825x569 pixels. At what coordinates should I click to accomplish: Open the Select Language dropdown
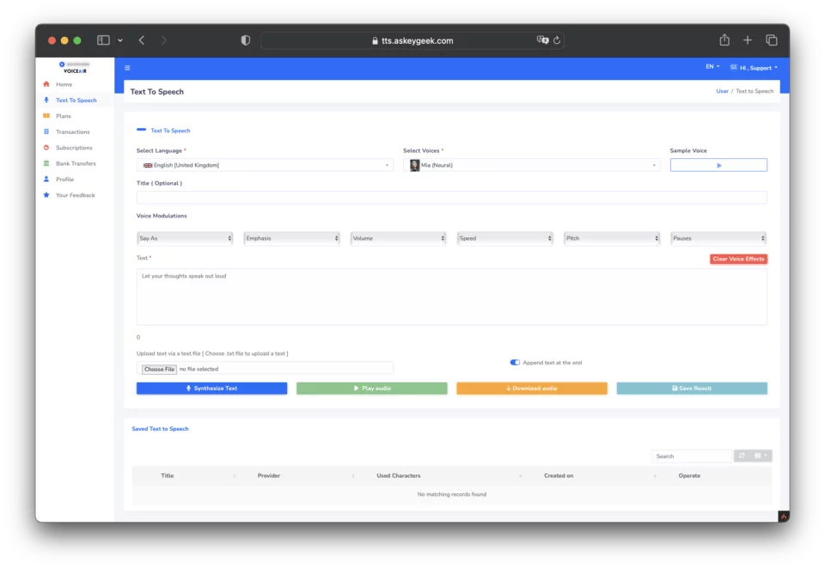[x=265, y=165]
